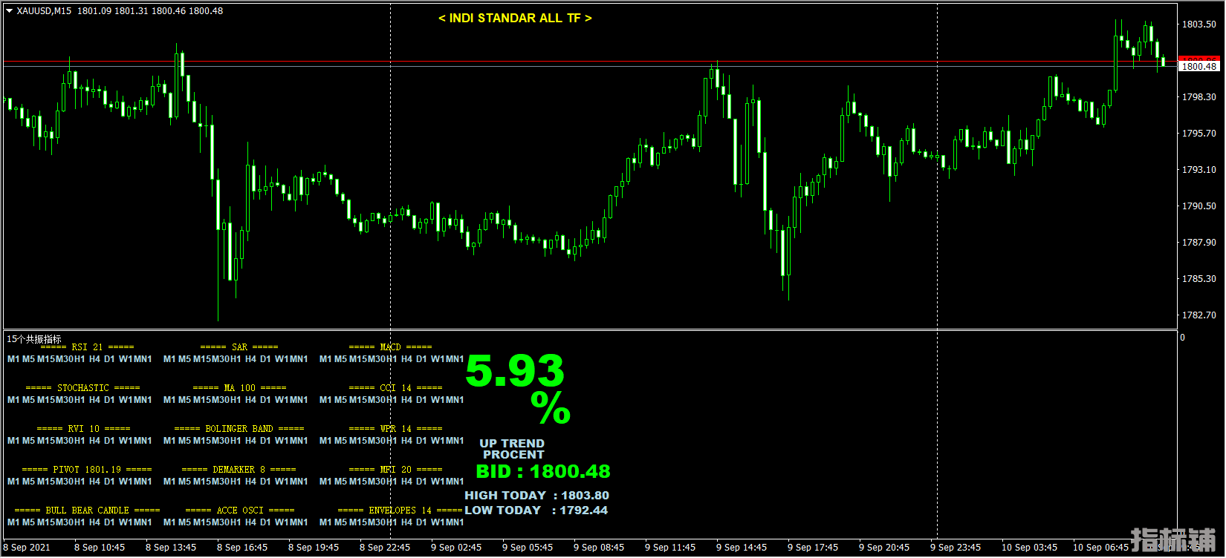Click the RSI 21 indicator header
Viewport: 1226px width, 558px height.
pyautogui.click(x=87, y=347)
